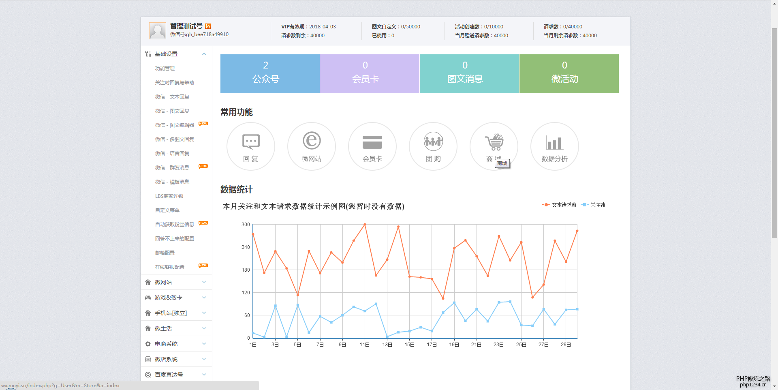Expand the 微网站 sidebar section chevron
Image resolution: width=778 pixels, height=390 pixels.
pyautogui.click(x=204, y=282)
